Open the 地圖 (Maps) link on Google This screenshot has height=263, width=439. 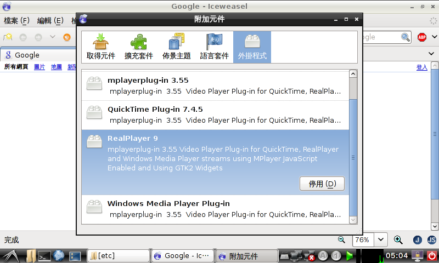coord(57,67)
